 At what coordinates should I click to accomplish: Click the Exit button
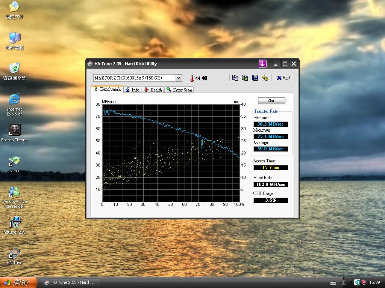283,78
